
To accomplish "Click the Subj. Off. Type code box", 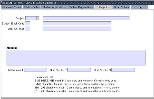I will tap(27, 29).
